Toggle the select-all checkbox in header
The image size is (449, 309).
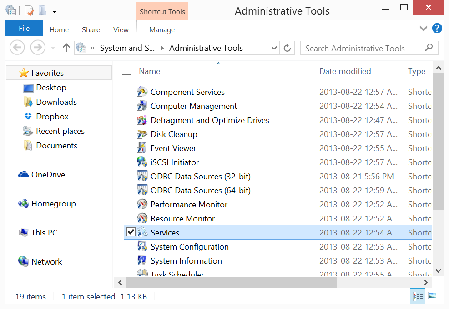point(126,70)
